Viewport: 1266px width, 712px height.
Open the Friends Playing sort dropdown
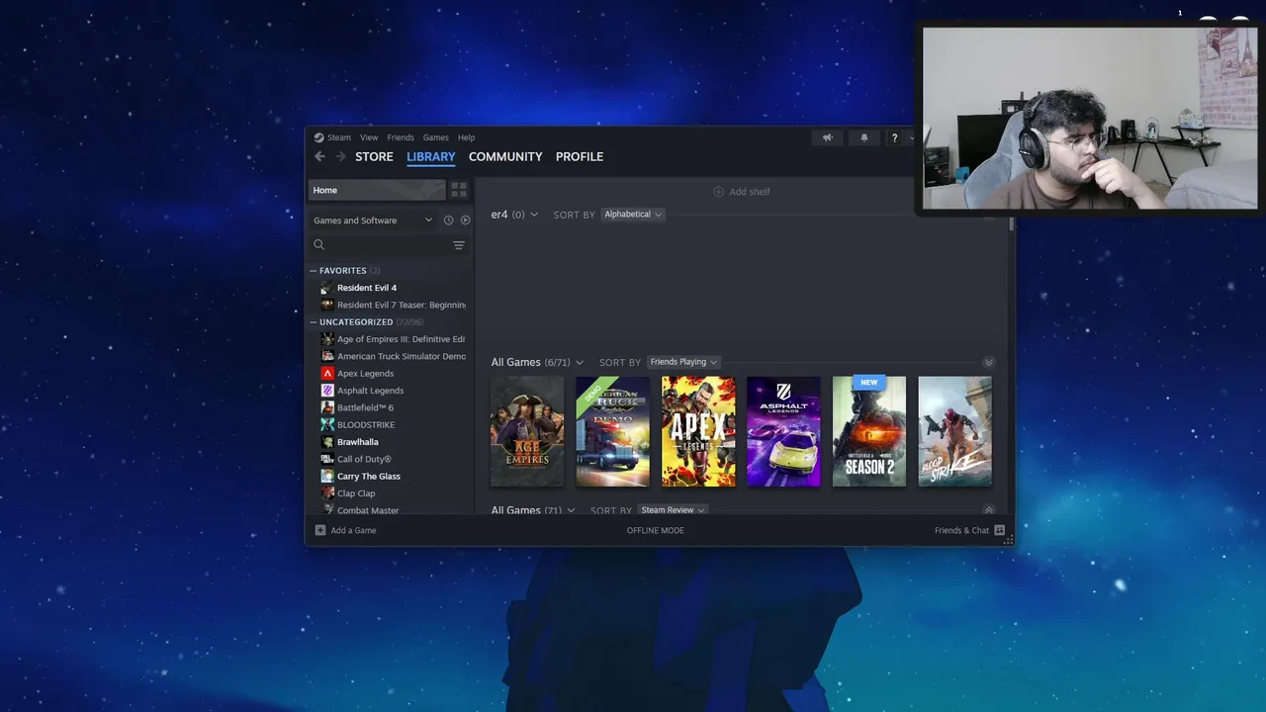click(683, 362)
